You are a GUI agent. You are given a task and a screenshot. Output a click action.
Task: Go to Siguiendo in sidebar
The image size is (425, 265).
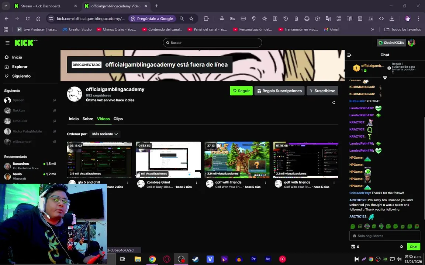click(x=18, y=76)
